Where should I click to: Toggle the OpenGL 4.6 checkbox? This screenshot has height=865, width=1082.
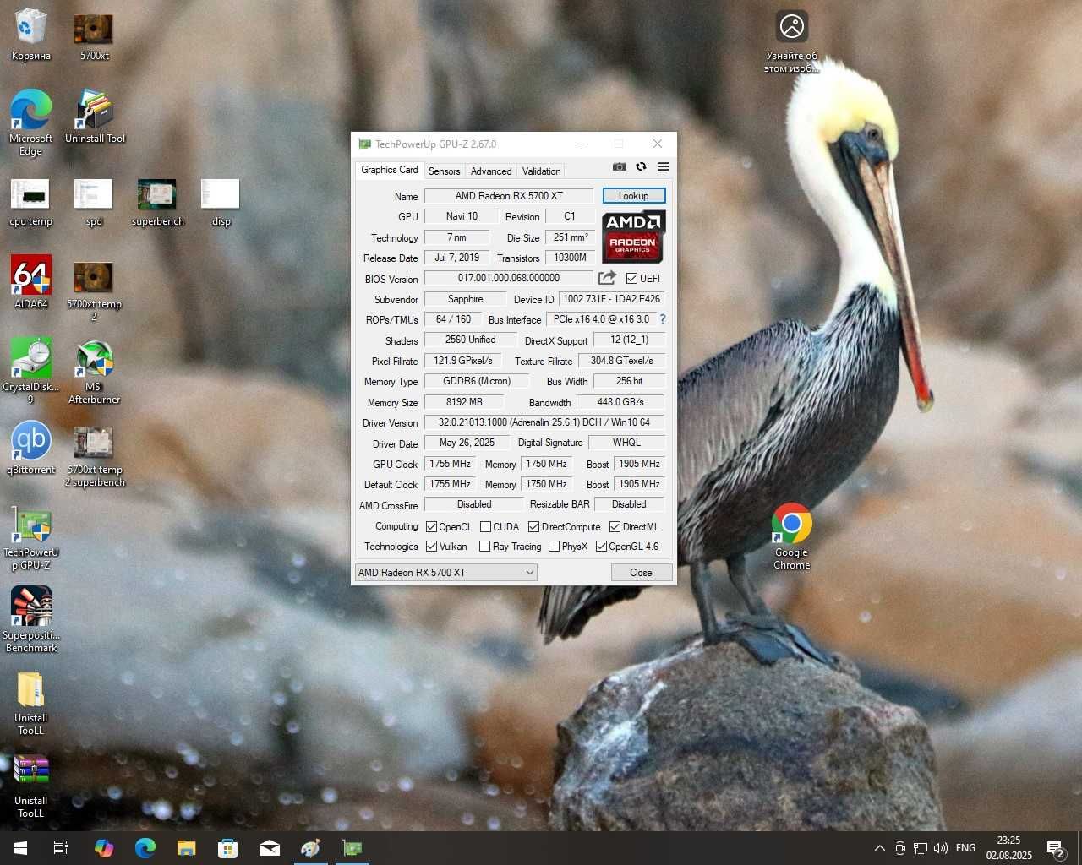point(601,547)
